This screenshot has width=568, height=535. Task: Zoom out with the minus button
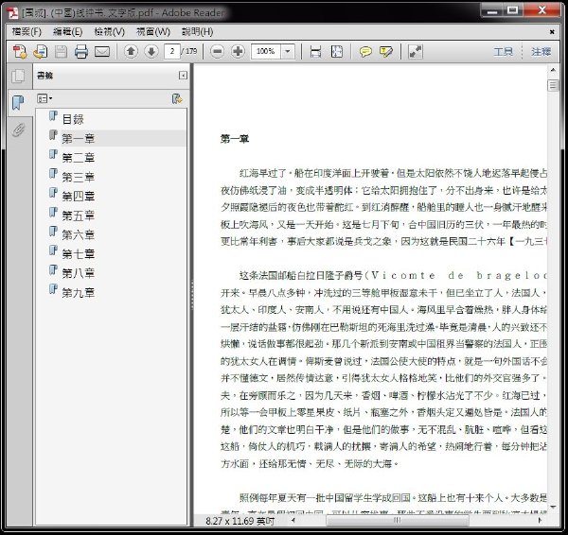tap(218, 51)
